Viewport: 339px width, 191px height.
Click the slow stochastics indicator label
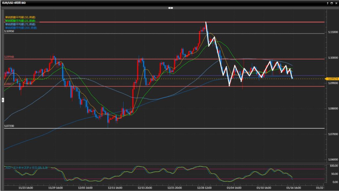(26, 168)
